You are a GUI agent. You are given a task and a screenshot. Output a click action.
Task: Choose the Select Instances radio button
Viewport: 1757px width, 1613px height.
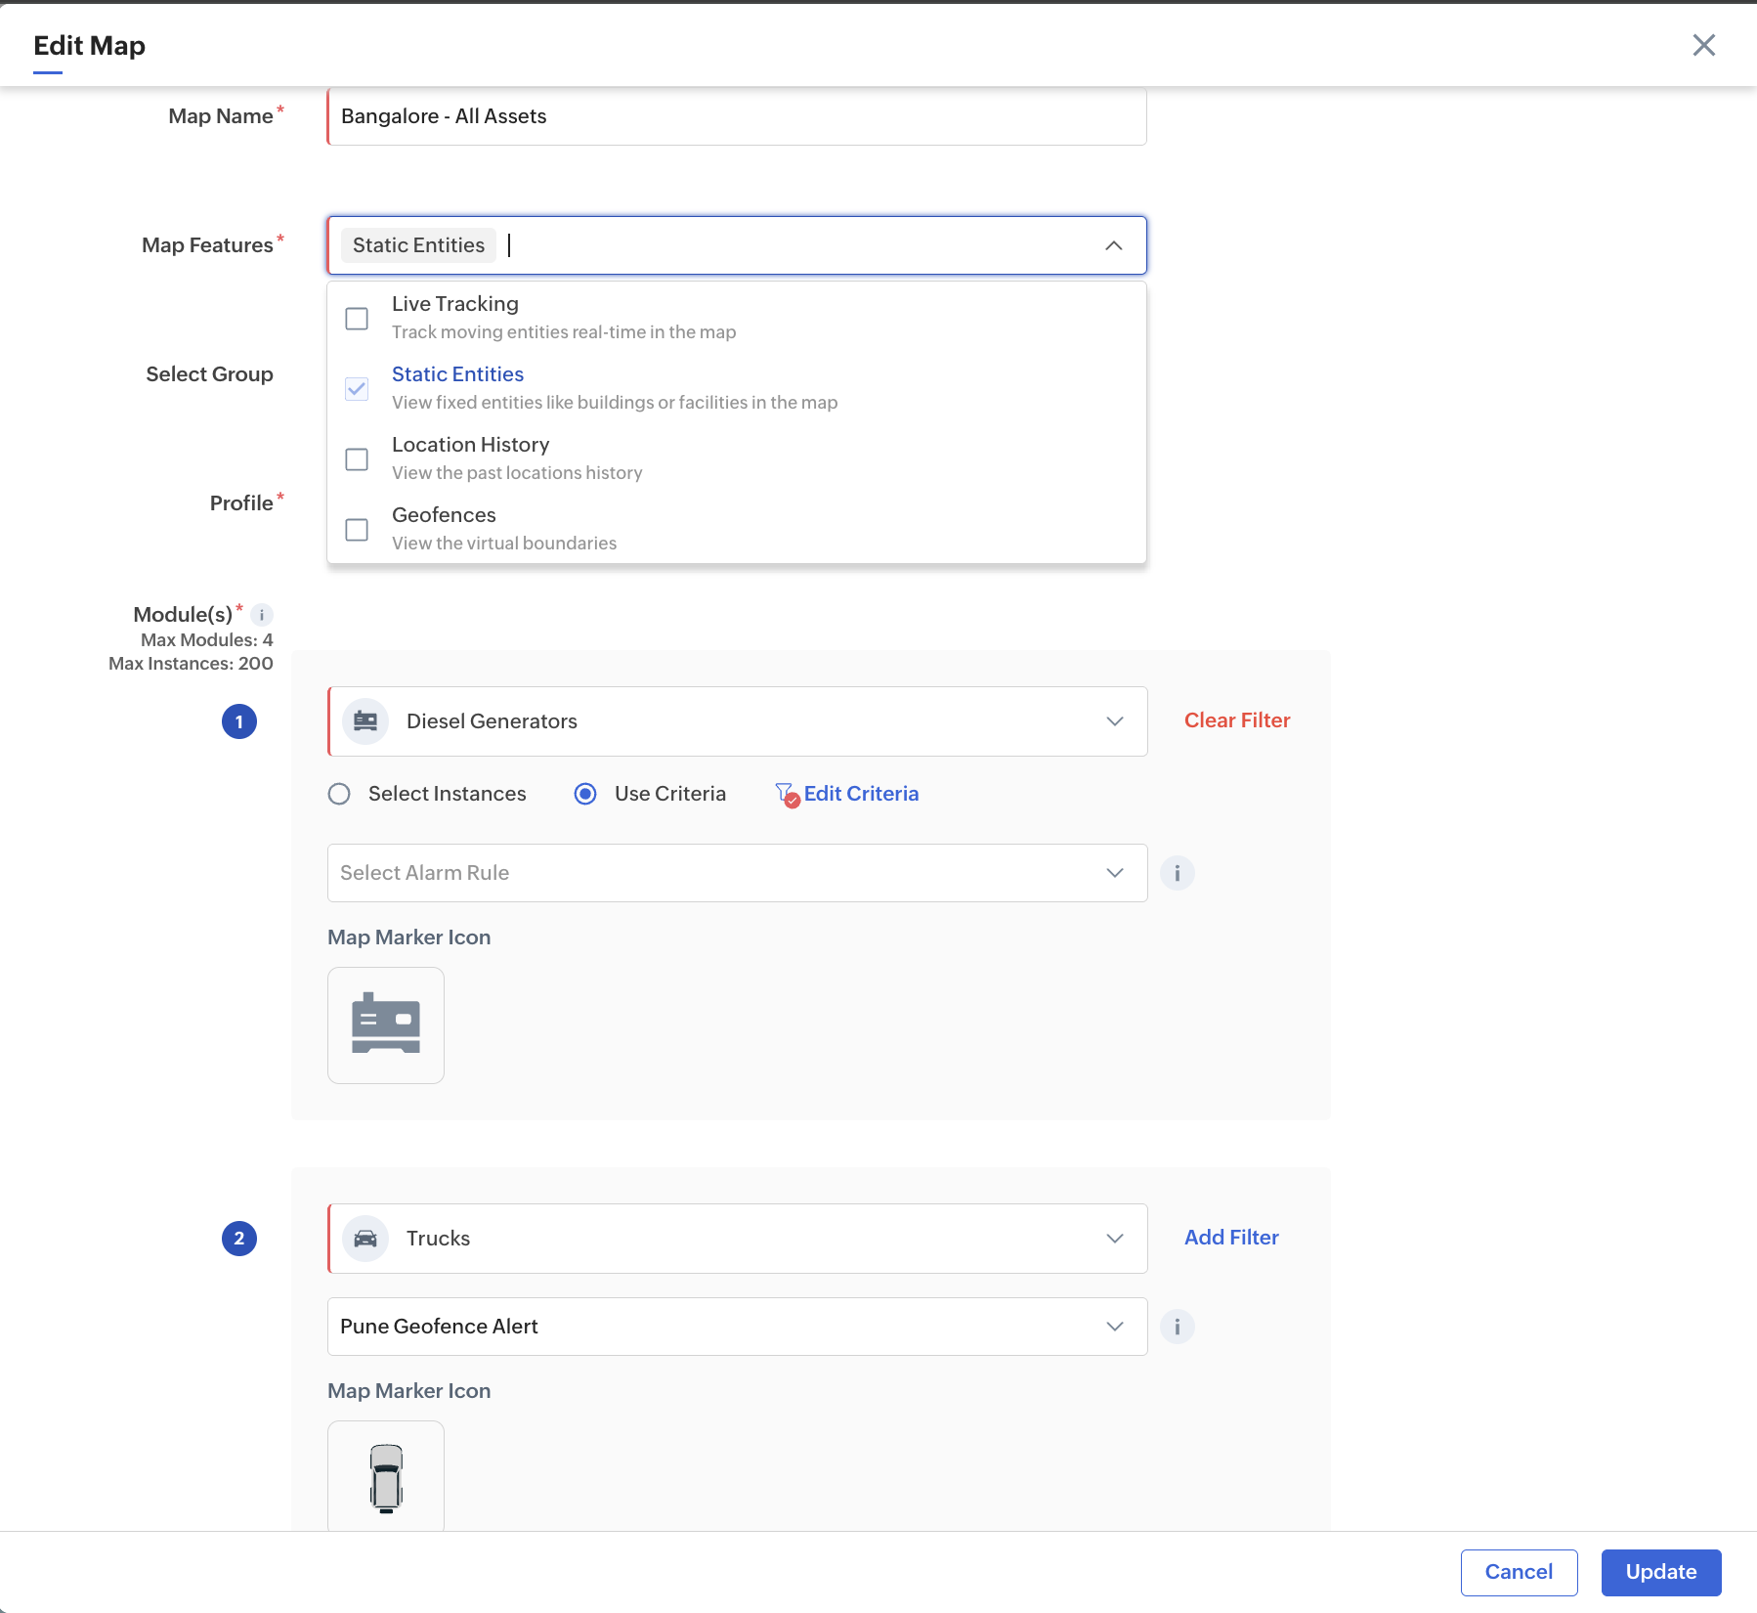pyautogui.click(x=339, y=794)
